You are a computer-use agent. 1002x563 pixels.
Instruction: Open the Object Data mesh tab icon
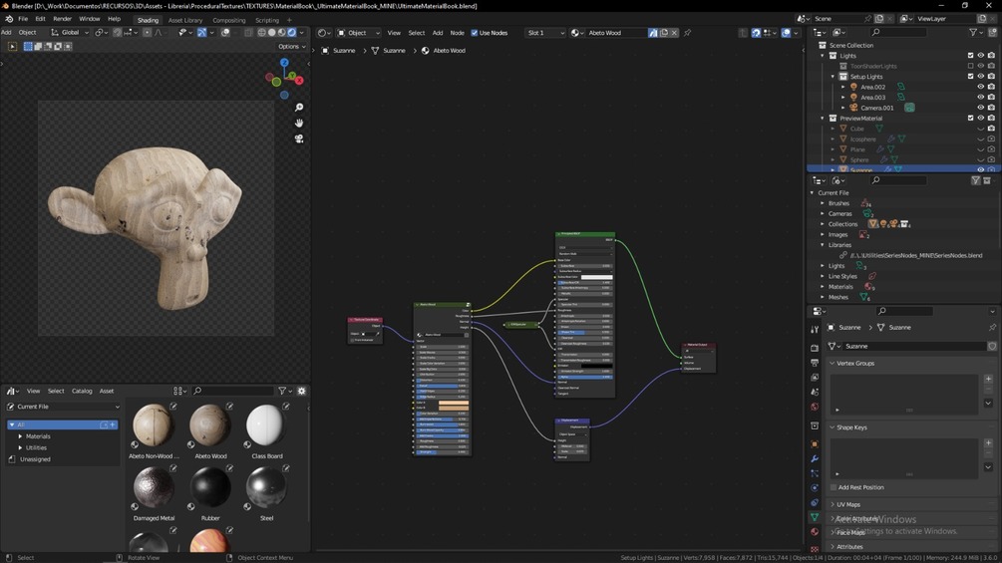coord(815,517)
